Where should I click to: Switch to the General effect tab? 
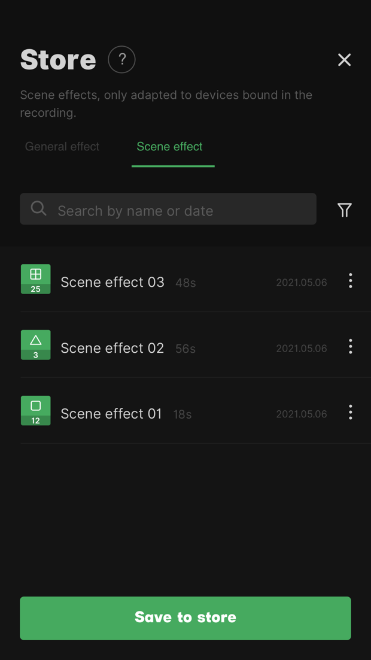(x=62, y=147)
